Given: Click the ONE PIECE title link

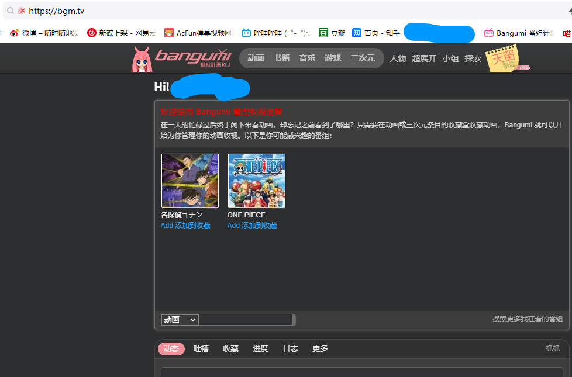Looking at the screenshot, I should [x=246, y=215].
